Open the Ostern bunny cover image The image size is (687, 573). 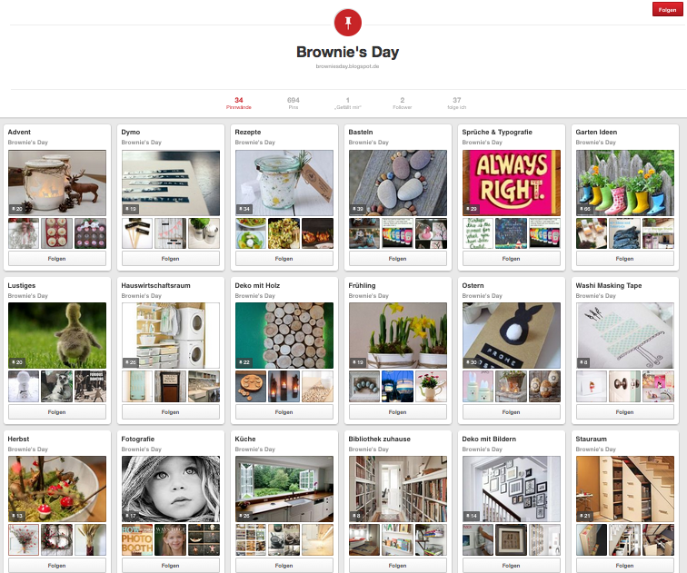point(512,335)
